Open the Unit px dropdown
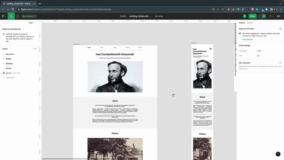 point(259,56)
